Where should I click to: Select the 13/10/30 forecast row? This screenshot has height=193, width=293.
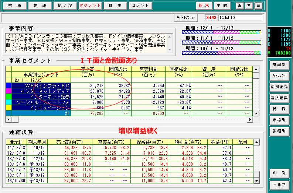tap(130, 181)
